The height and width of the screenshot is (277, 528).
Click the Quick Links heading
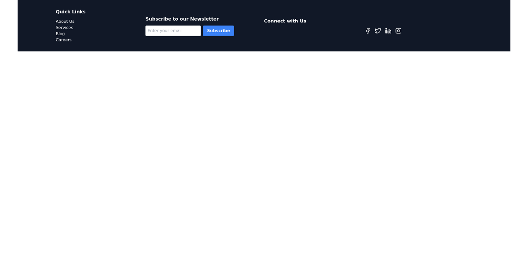pos(70,12)
